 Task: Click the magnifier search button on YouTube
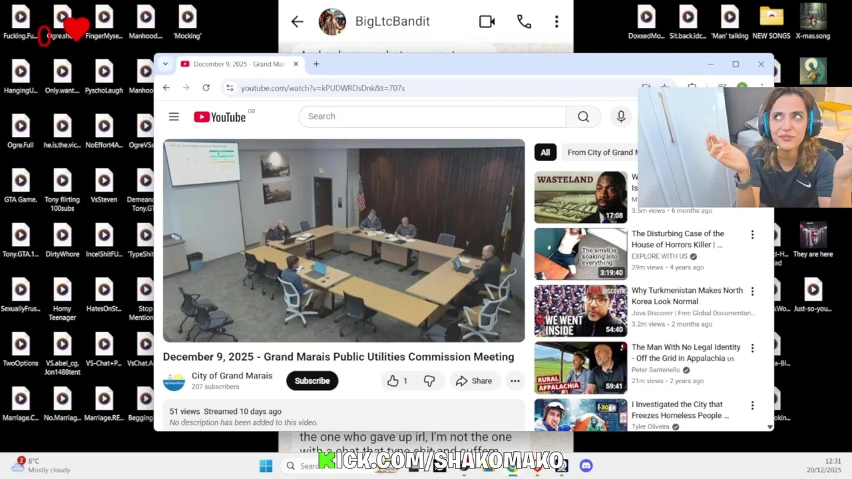coord(583,116)
